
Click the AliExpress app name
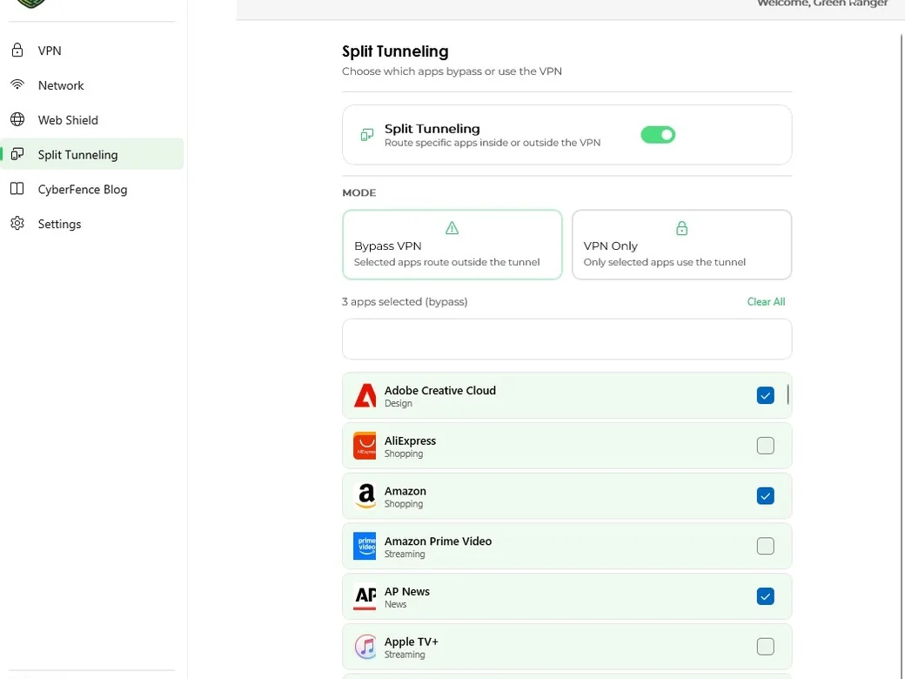click(x=410, y=440)
